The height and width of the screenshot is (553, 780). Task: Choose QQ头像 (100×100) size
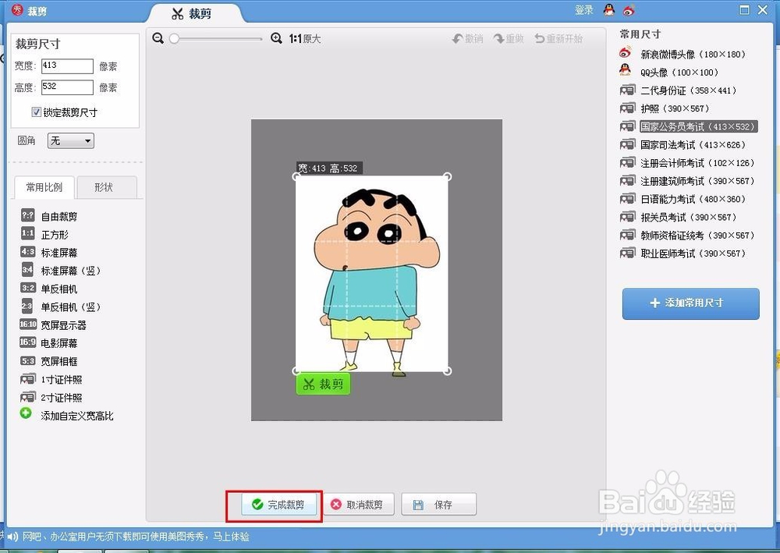668,72
